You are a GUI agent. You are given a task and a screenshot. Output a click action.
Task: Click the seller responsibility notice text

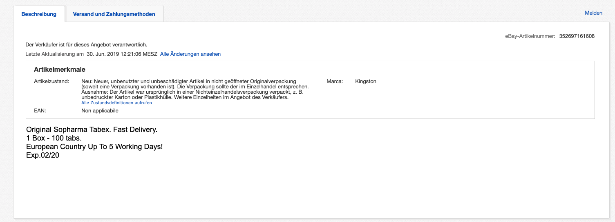coord(86,45)
